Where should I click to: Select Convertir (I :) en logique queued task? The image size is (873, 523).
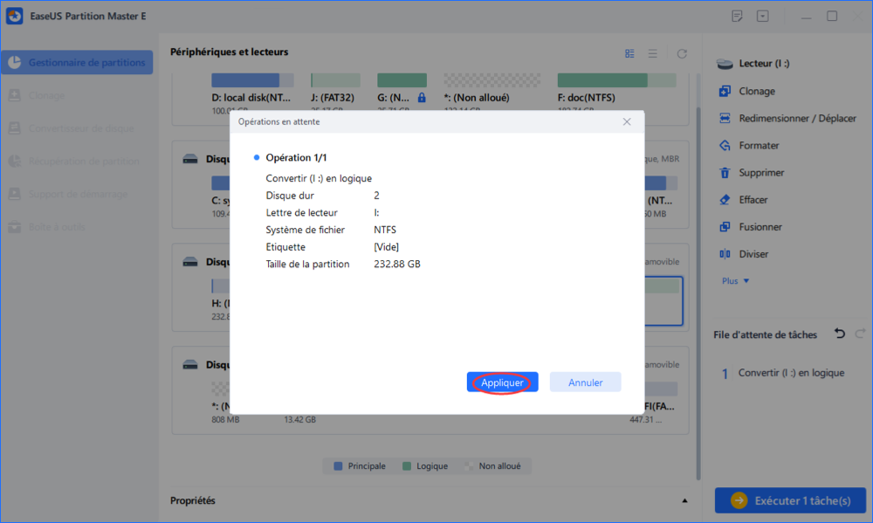point(791,373)
